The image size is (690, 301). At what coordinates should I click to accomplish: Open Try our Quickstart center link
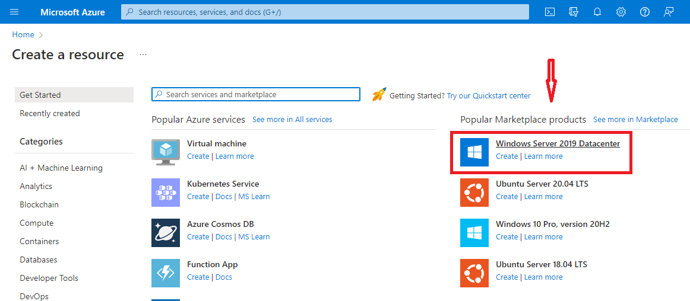[x=489, y=96]
